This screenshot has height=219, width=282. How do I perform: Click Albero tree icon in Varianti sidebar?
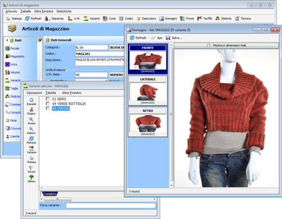pos(32,177)
